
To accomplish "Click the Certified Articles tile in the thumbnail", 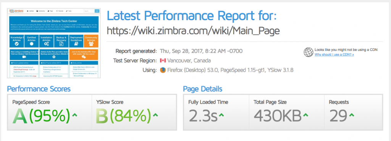I will click(31, 41).
